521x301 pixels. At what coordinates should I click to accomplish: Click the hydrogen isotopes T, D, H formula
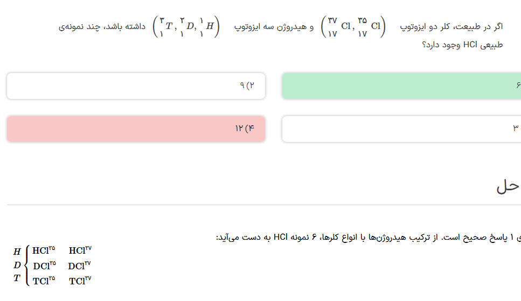[x=186, y=27]
